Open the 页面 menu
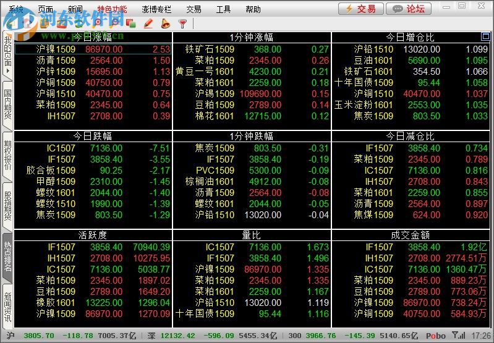Viewport: 494px width, 343px height. coord(45,9)
